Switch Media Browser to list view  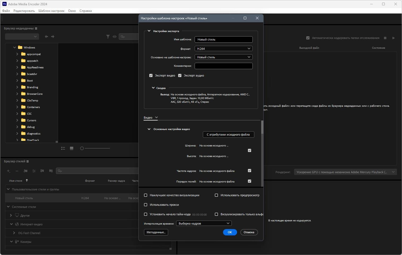(x=63, y=148)
